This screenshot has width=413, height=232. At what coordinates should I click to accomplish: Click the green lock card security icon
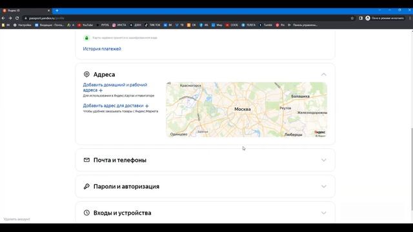click(x=86, y=38)
